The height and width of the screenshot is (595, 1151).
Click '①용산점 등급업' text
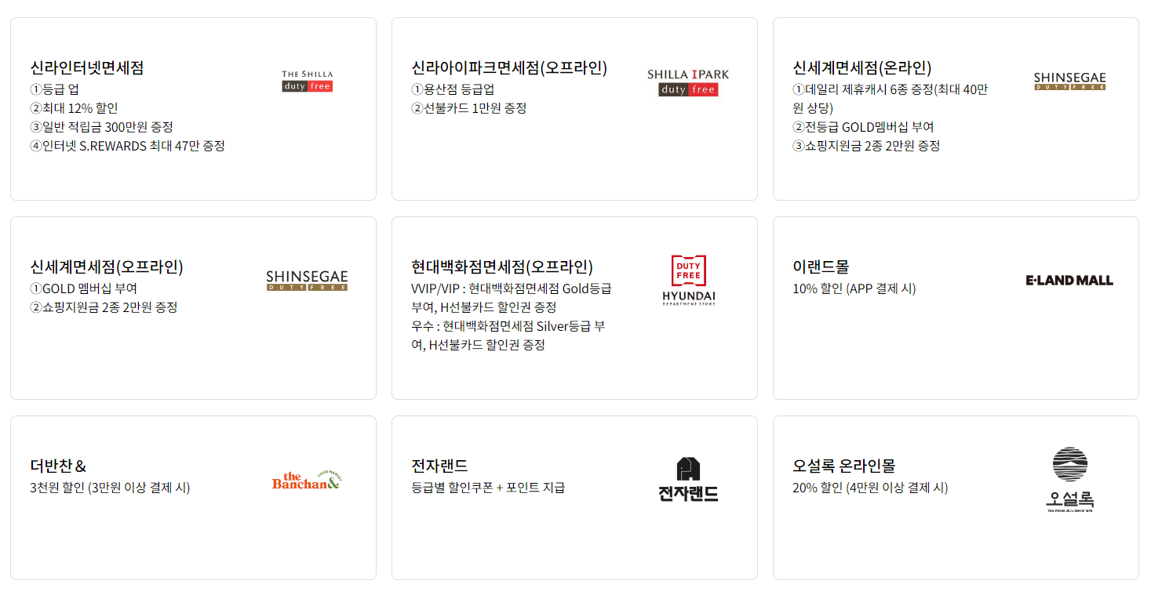coord(453,89)
